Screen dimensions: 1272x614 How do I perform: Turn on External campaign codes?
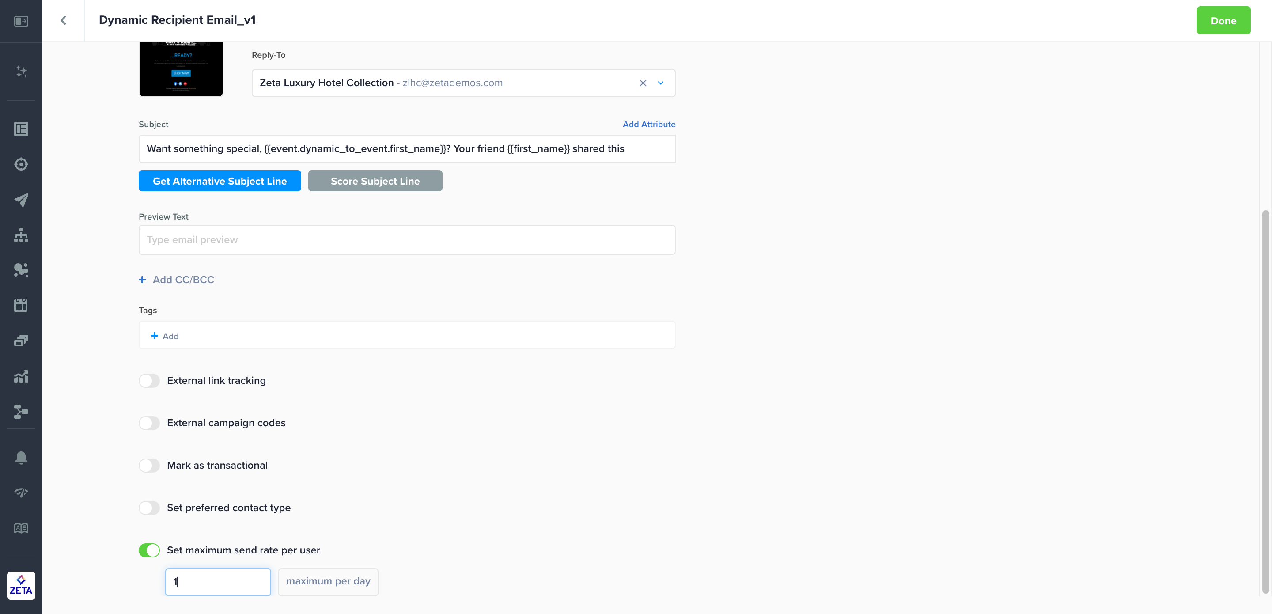[149, 423]
